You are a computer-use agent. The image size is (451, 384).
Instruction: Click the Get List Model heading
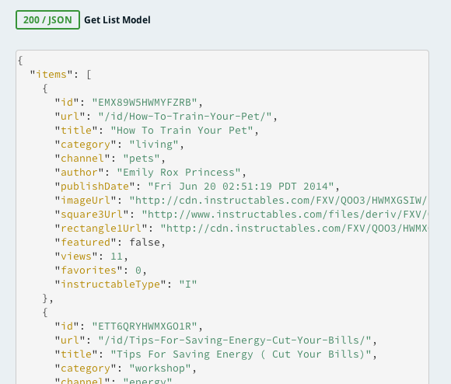[x=117, y=20]
